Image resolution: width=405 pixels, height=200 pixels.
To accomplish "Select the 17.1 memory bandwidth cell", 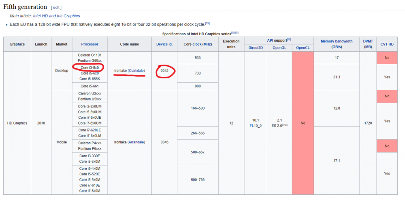I will pyautogui.click(x=337, y=160).
